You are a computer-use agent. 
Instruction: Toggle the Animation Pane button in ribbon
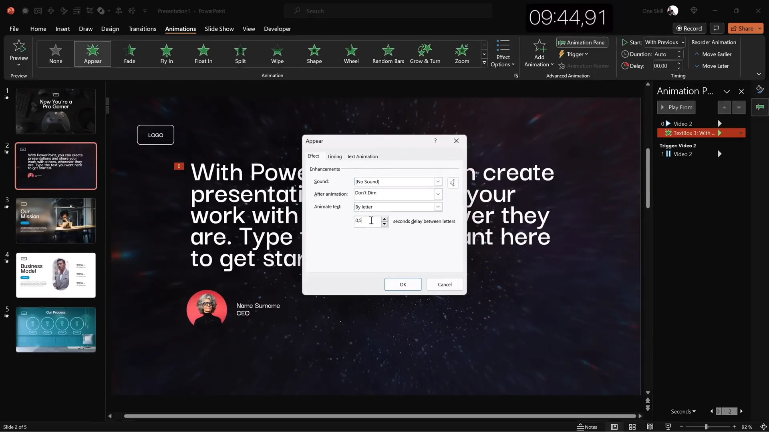(582, 42)
